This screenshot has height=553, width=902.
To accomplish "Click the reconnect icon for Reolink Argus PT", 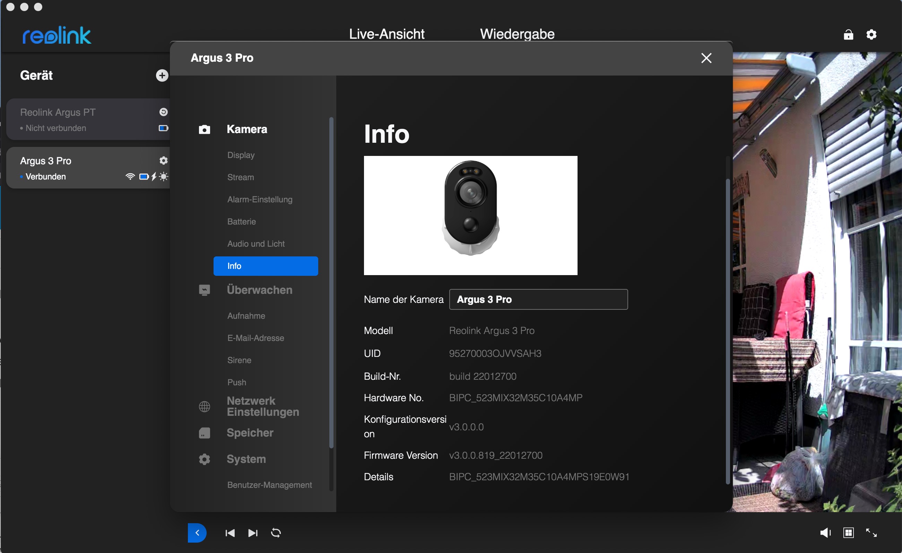I will coord(163,112).
